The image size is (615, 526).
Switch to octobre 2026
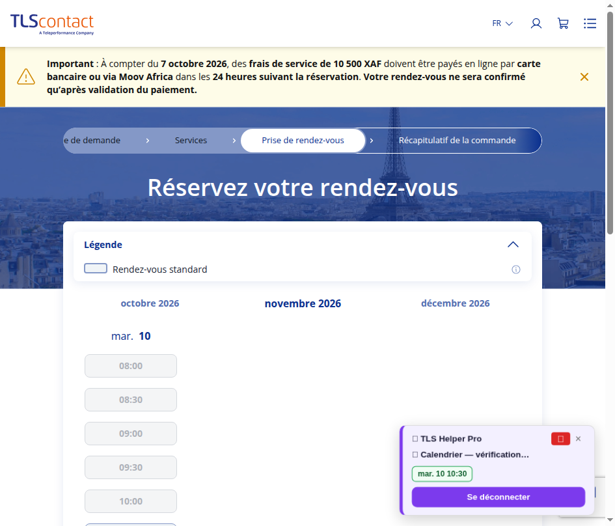click(x=150, y=303)
